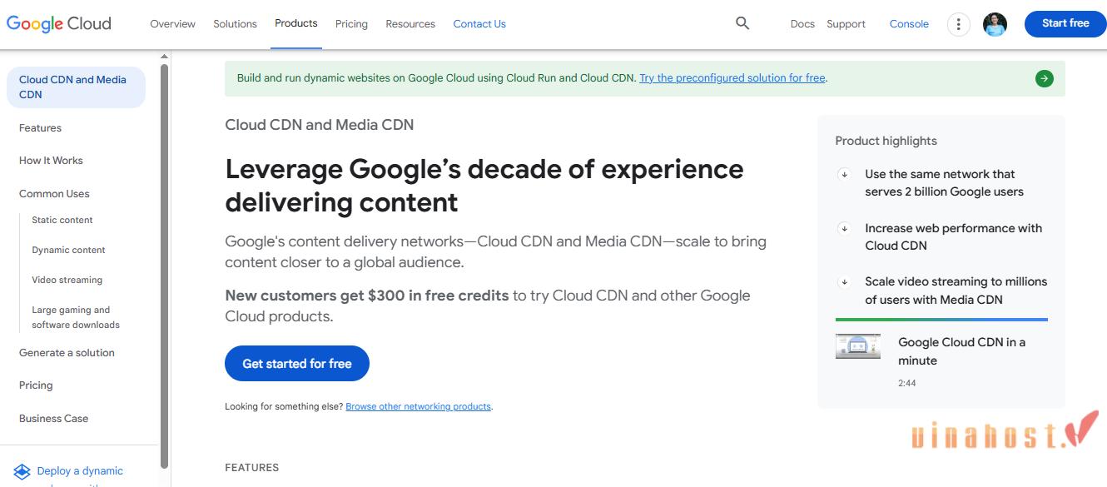Open the Support link
1107x487 pixels.
846,24
